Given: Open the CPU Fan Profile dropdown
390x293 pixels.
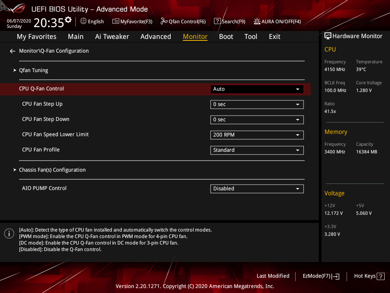Looking at the screenshot, I should [257, 150].
